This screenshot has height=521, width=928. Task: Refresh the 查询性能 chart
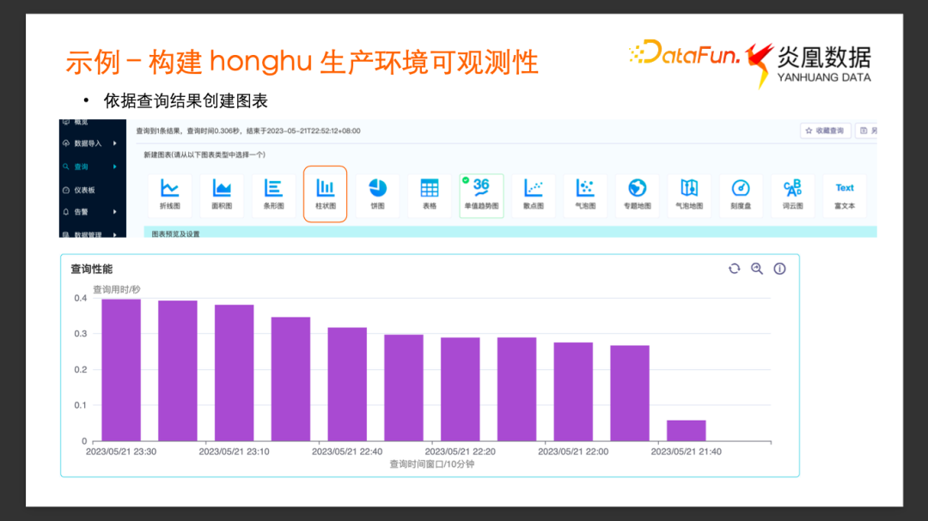click(x=735, y=269)
